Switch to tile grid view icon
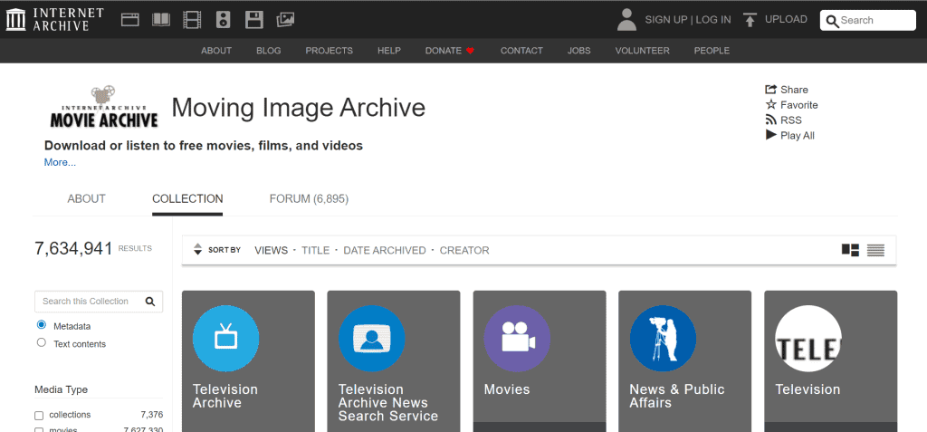 click(850, 250)
